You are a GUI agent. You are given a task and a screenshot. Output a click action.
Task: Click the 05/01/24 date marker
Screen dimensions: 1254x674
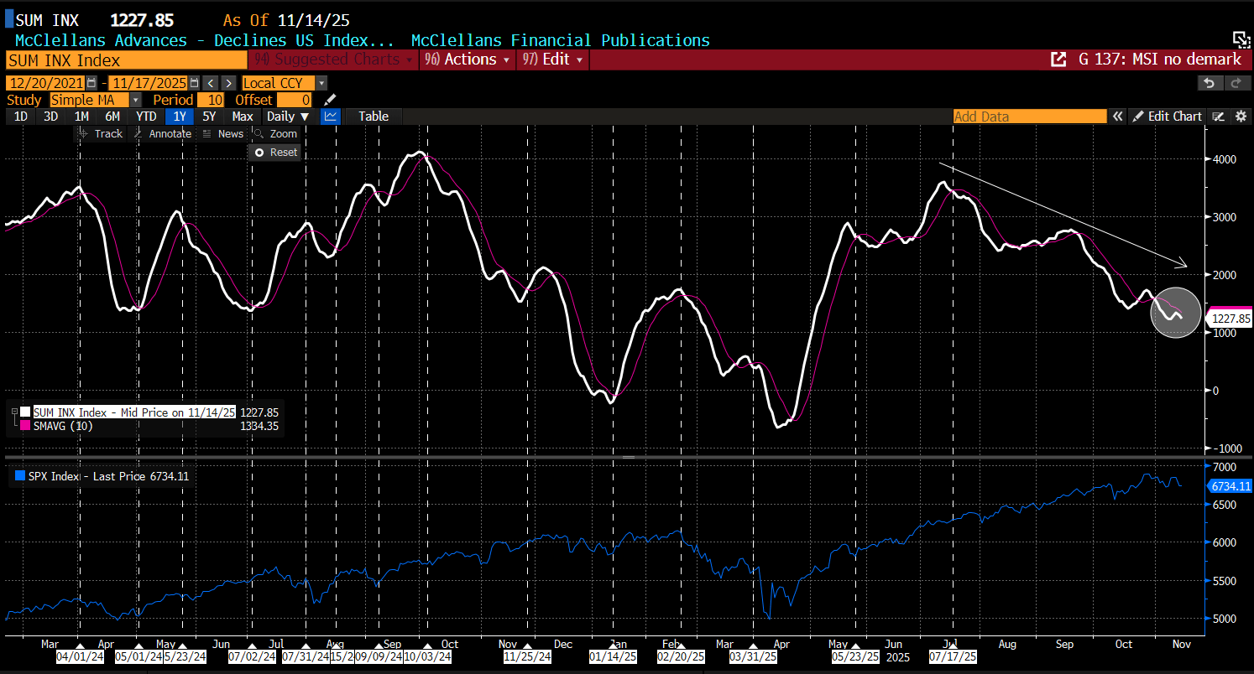pyautogui.click(x=137, y=657)
